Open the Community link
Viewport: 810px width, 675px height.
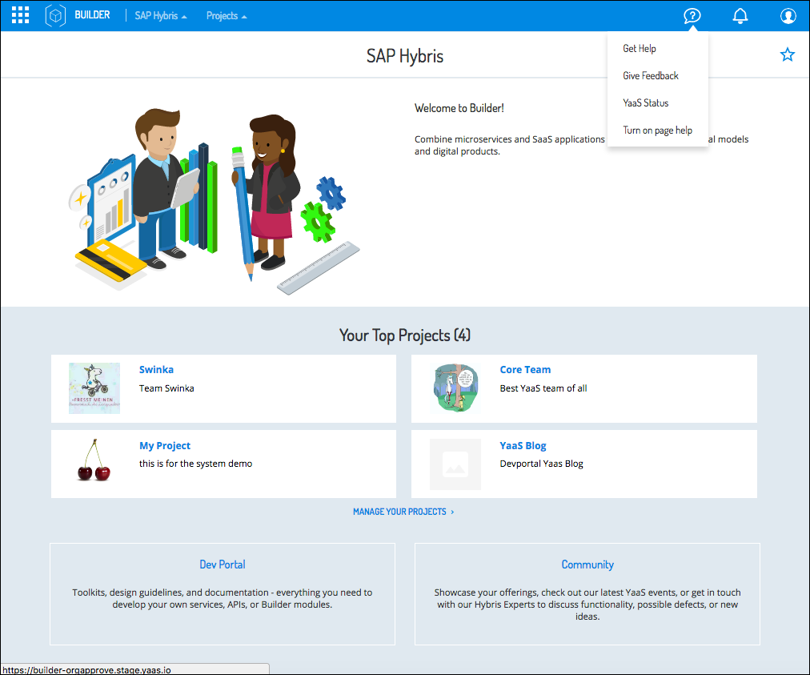click(x=587, y=565)
